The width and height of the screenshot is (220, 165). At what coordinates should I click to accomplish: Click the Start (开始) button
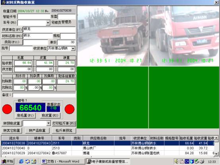[8, 161]
